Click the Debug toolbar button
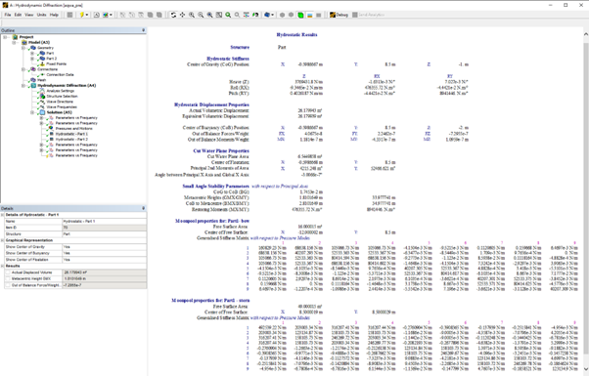Screen dimensions: 589x376 339,15
